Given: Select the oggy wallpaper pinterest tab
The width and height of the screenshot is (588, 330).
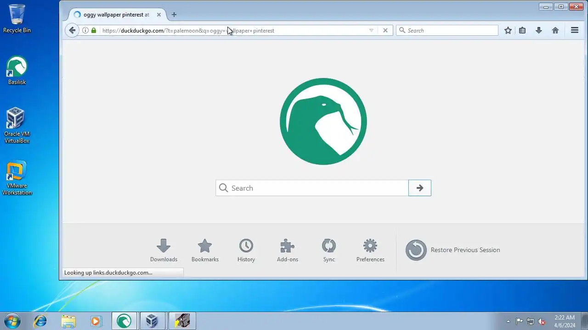Looking at the screenshot, I should click(x=117, y=15).
